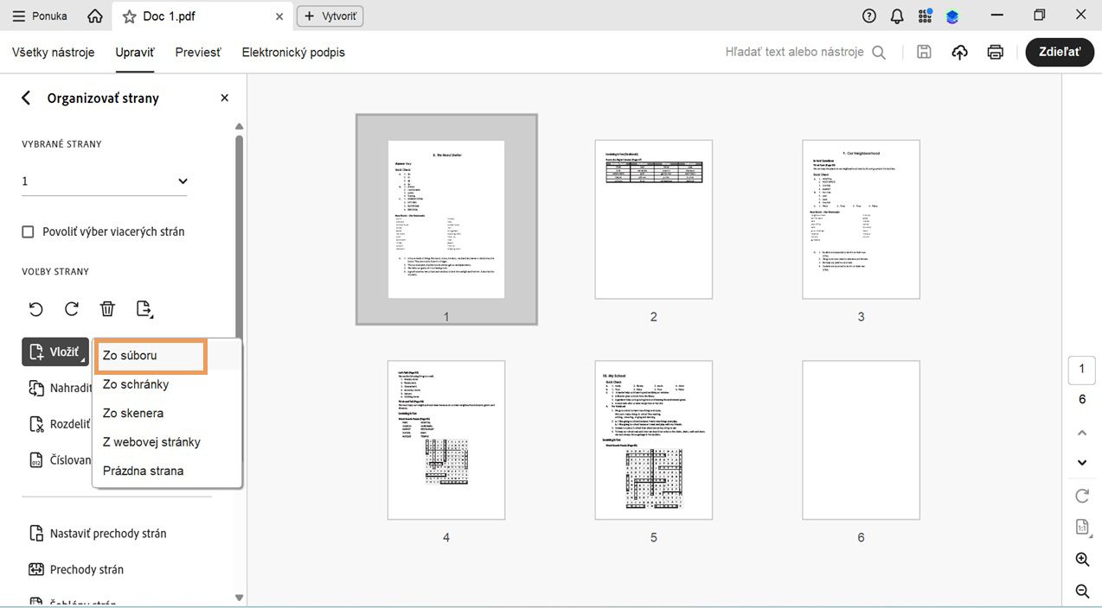The width and height of the screenshot is (1102, 608).
Task: Click the extract pages icon
Action: coord(144,309)
